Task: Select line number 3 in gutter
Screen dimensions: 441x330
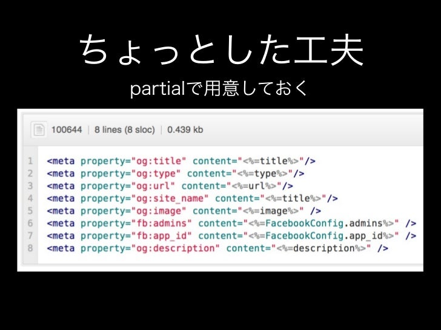Action: coord(30,186)
